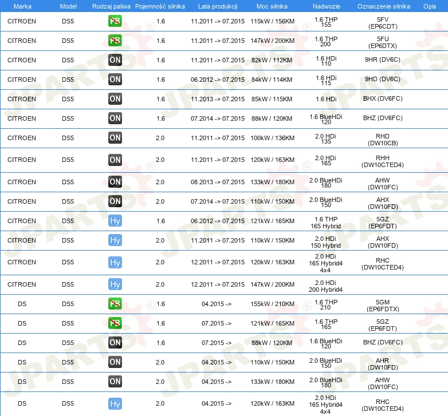Click the PB petrol icon in the 5FV engine row
The width and height of the screenshot is (448, 416).
tap(115, 22)
